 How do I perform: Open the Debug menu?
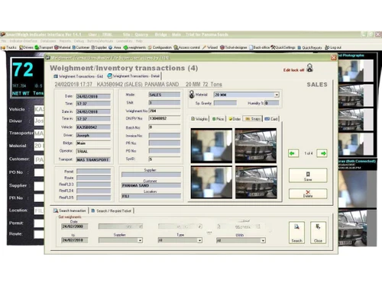pyautogui.click(x=79, y=41)
